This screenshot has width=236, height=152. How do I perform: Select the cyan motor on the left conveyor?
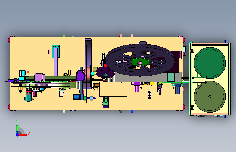(22, 75)
